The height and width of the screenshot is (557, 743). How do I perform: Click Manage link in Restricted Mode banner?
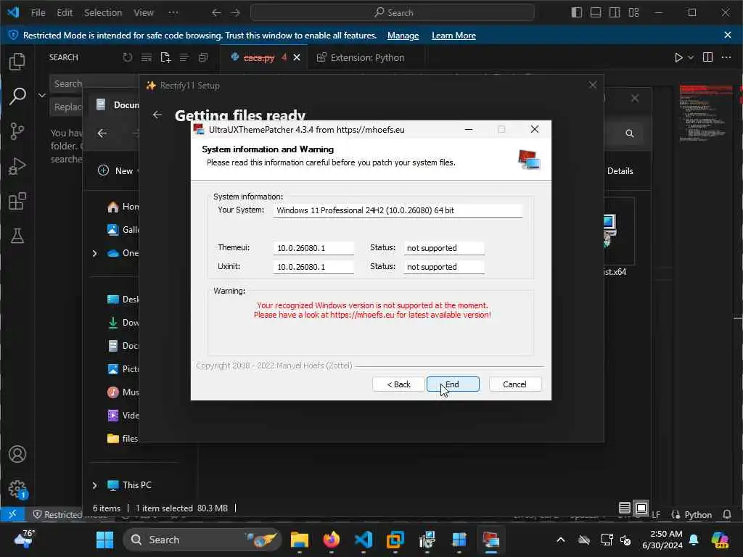[x=403, y=36]
